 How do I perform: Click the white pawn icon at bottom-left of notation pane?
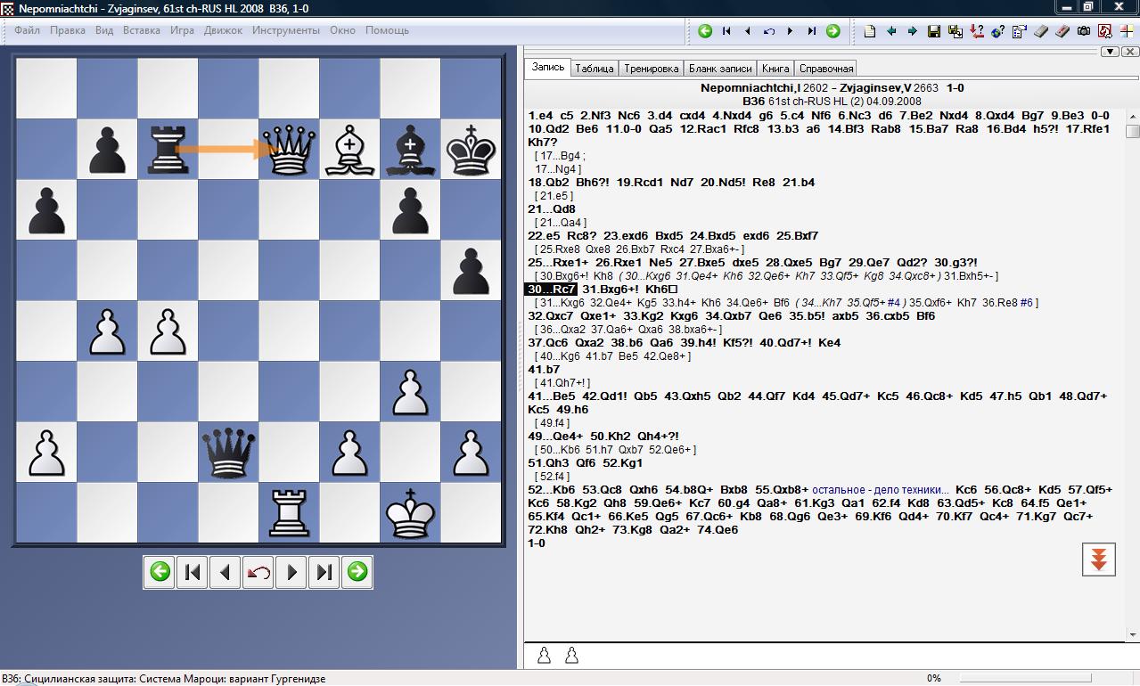click(x=544, y=656)
